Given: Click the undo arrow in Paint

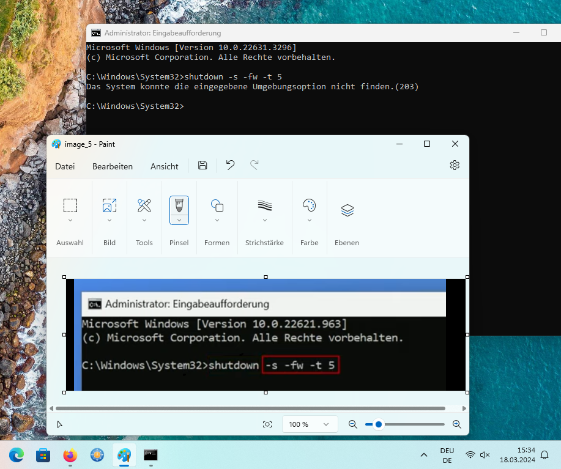Looking at the screenshot, I should tap(230, 165).
